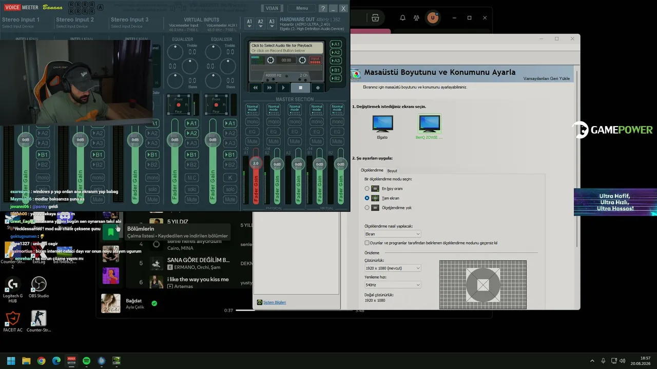Open the VBAN settings button

[x=272, y=8]
